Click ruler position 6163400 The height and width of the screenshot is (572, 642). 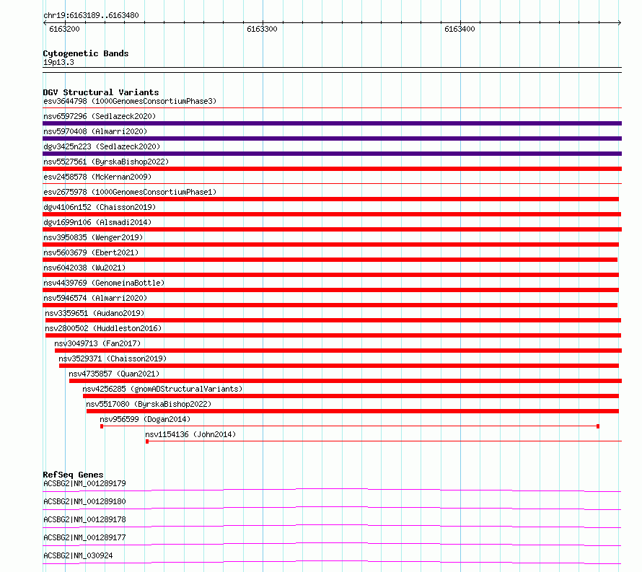[459, 29]
